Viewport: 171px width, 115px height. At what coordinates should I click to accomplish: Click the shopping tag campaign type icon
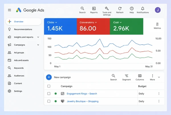tap(62, 101)
